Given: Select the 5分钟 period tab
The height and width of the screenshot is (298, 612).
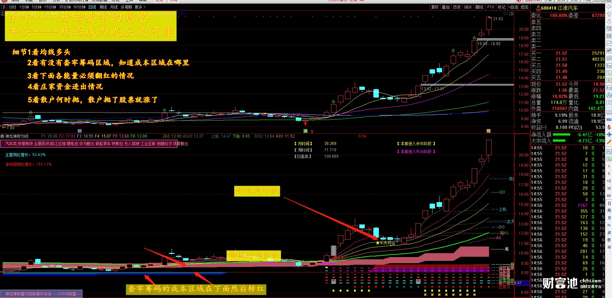Looking at the screenshot, I should [36, 7].
